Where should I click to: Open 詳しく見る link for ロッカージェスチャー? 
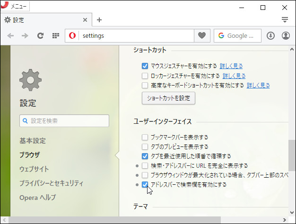click(x=234, y=76)
